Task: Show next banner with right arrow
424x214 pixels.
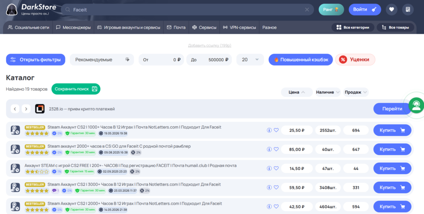Action: [26, 109]
